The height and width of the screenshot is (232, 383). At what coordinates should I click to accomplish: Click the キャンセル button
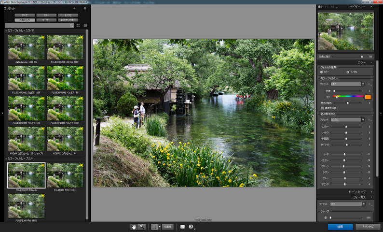click(368, 227)
